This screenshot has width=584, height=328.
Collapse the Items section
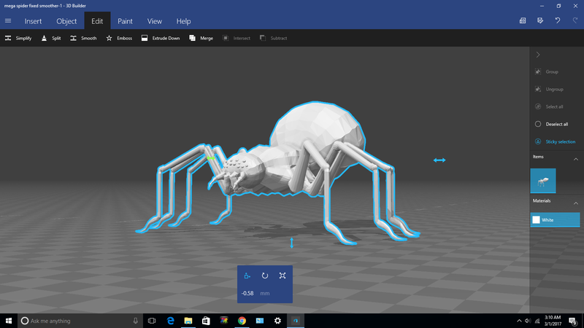click(x=576, y=159)
